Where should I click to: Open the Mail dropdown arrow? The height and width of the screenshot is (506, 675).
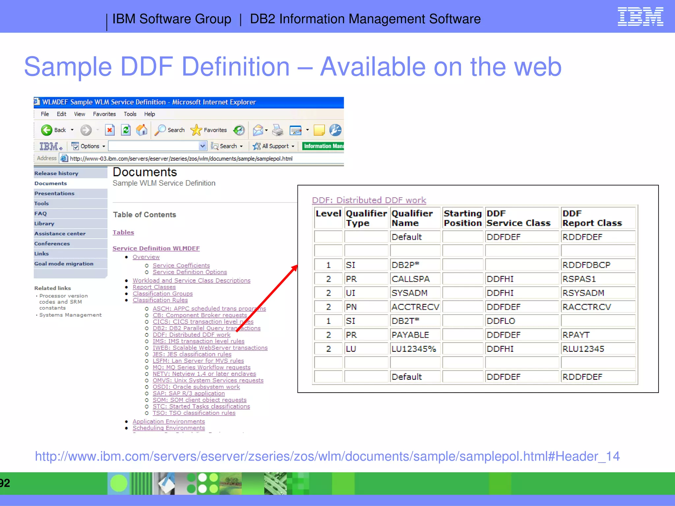click(266, 130)
